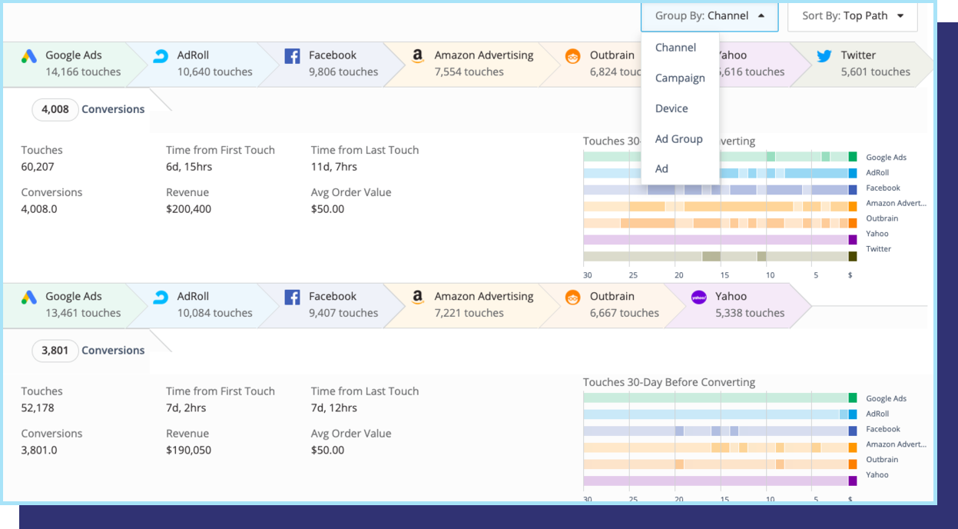
Task: Click the Twitter bird icon
Action: pyautogui.click(x=824, y=56)
